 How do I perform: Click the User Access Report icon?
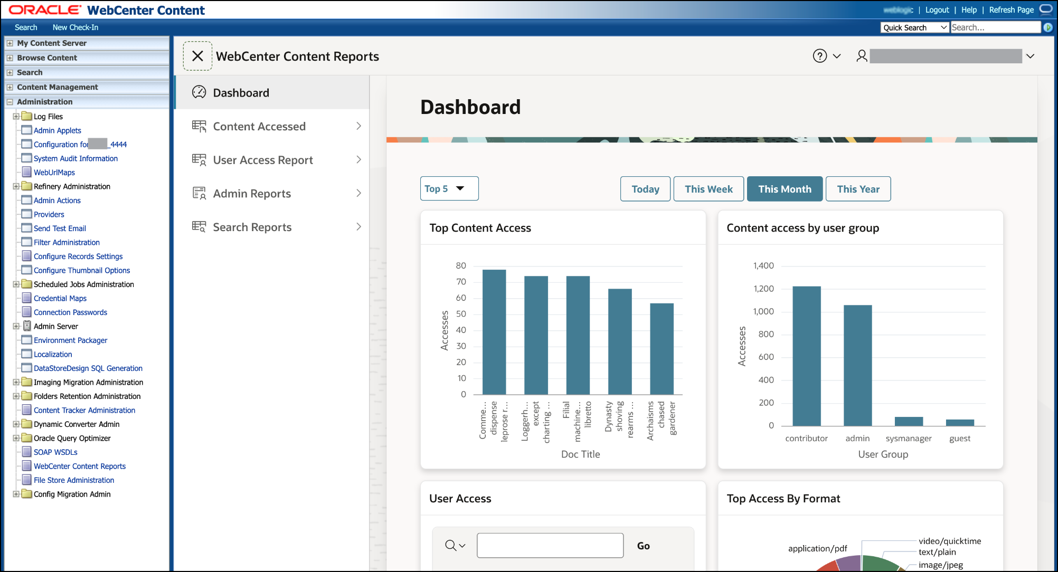pyautogui.click(x=199, y=160)
